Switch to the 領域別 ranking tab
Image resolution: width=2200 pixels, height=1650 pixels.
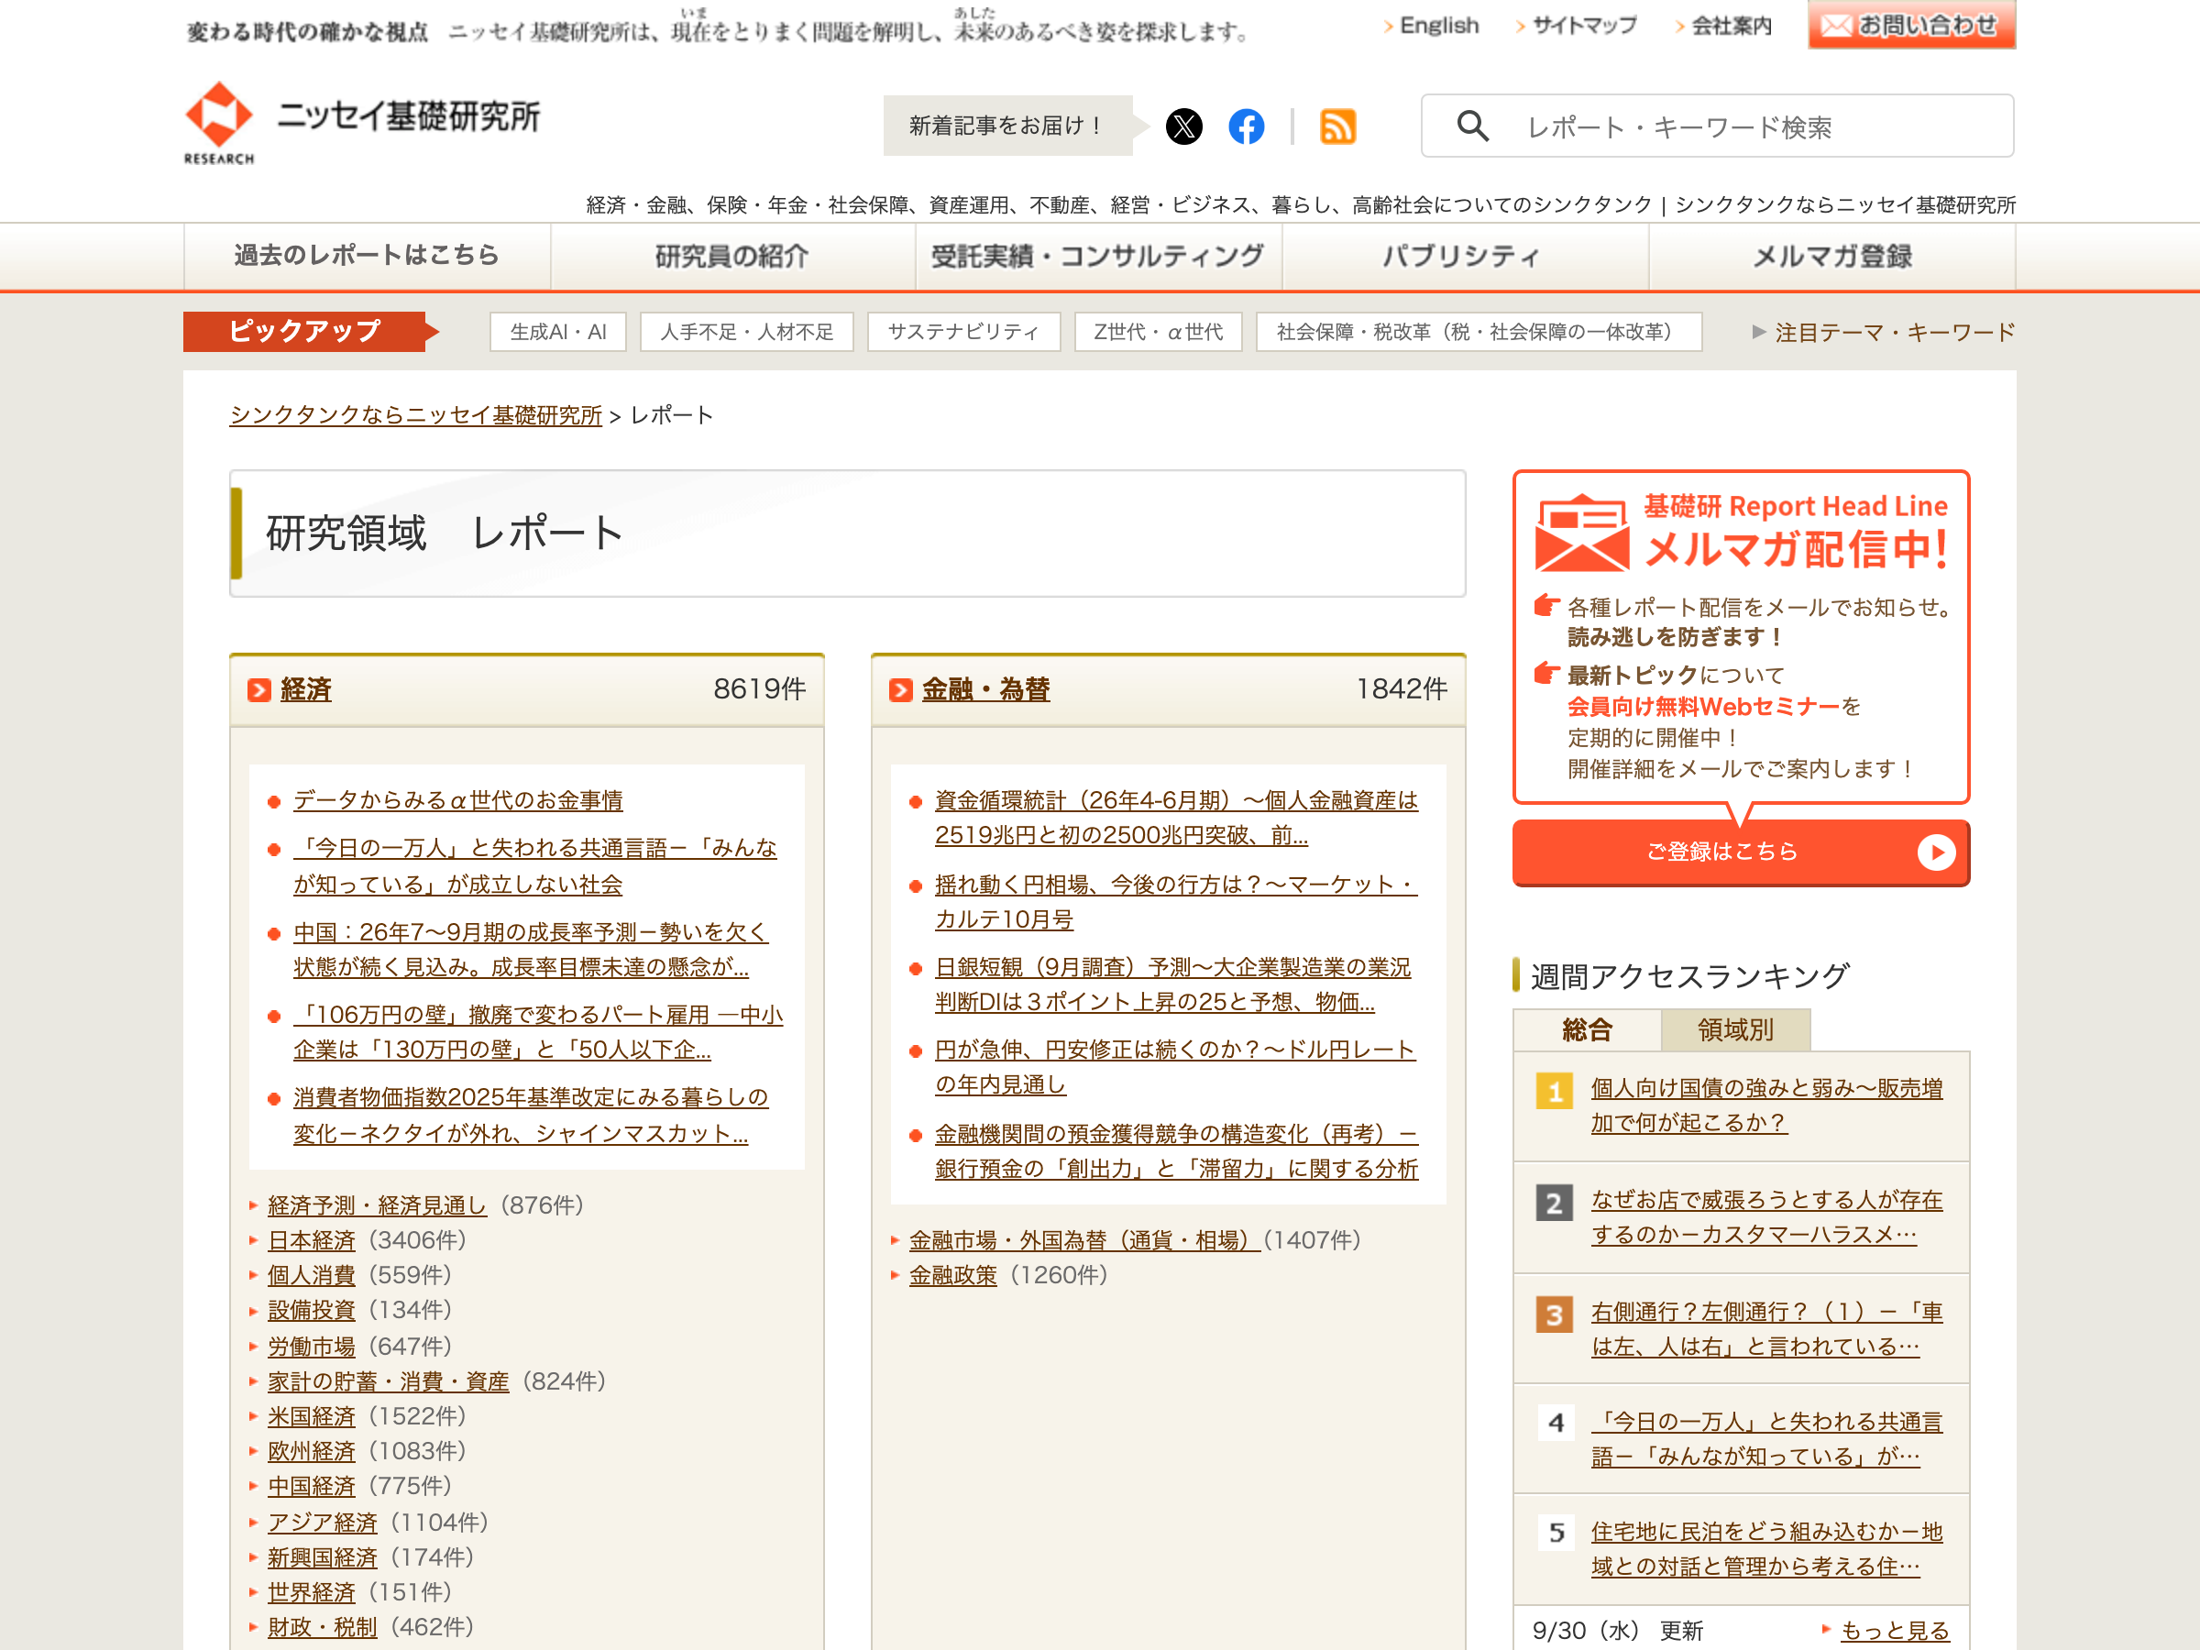(1735, 1030)
